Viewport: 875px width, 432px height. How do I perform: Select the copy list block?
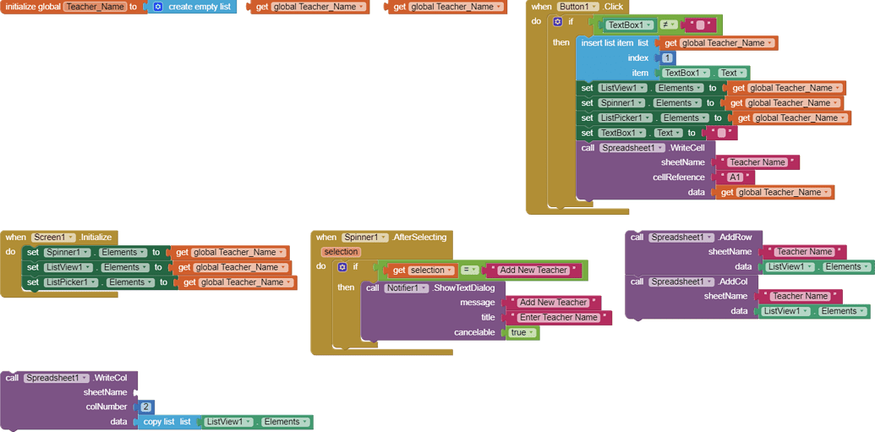pyautogui.click(x=167, y=422)
